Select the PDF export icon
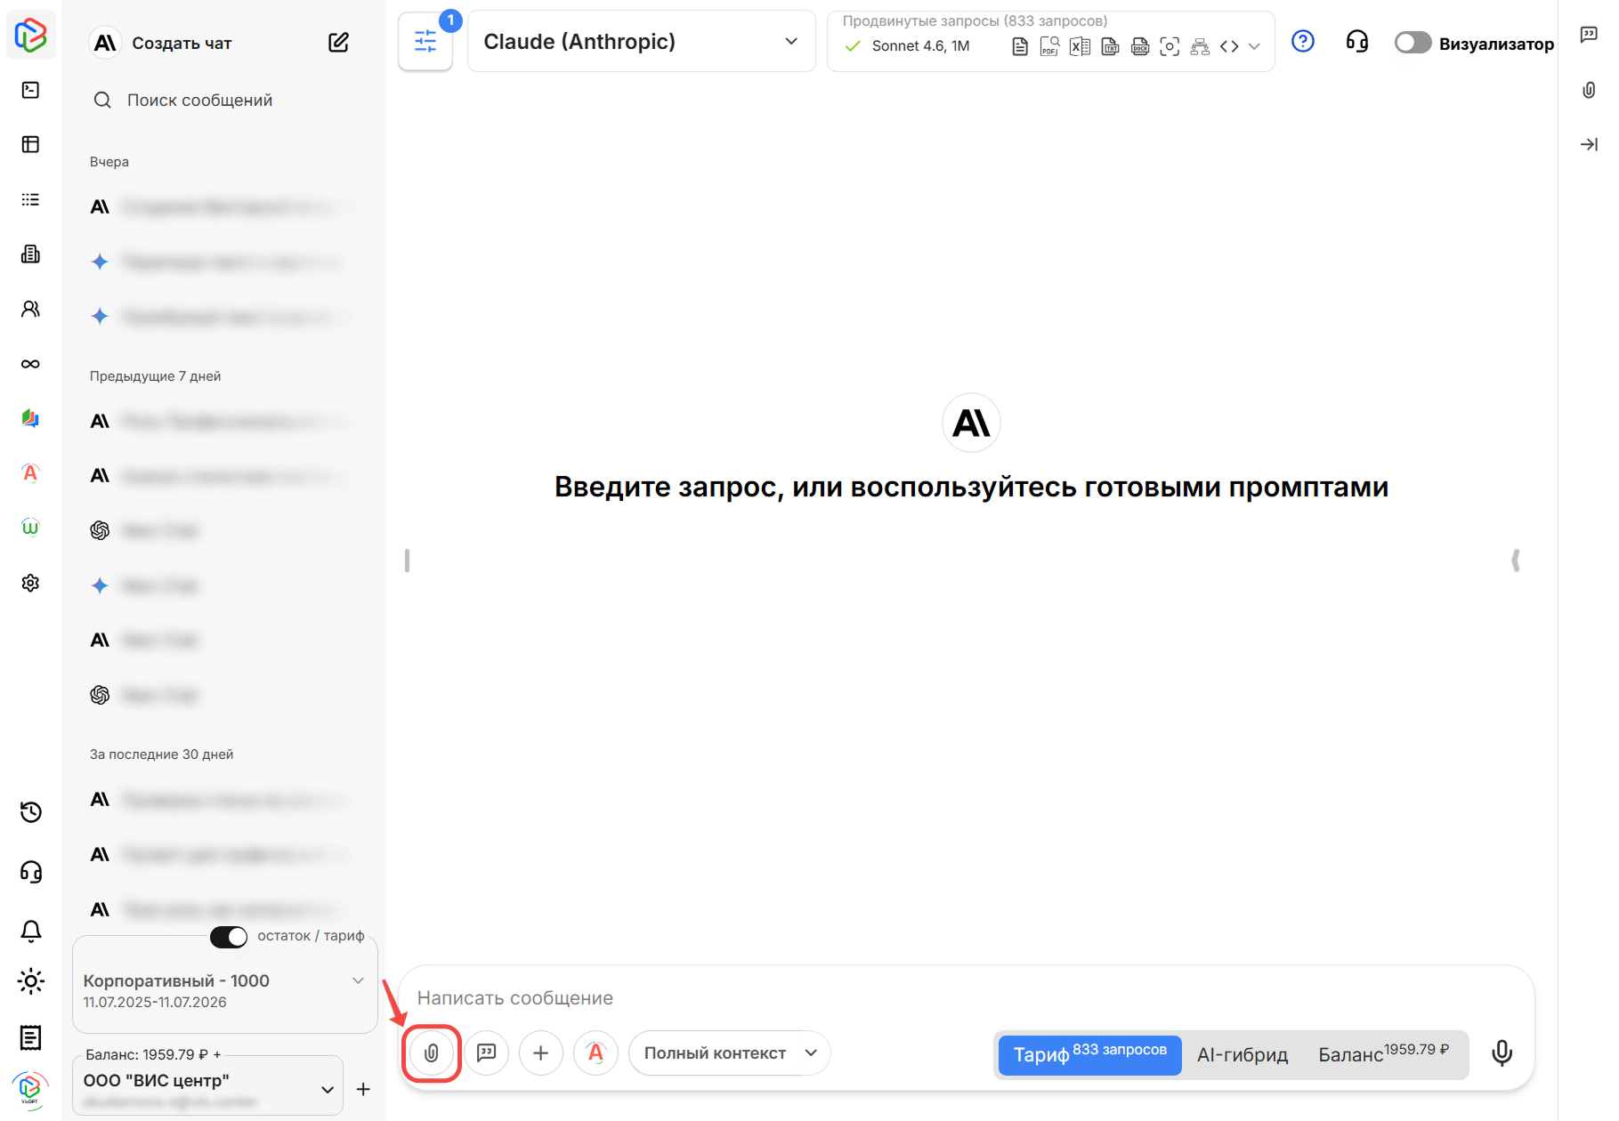This screenshot has width=1619, height=1121. pos(1049,46)
